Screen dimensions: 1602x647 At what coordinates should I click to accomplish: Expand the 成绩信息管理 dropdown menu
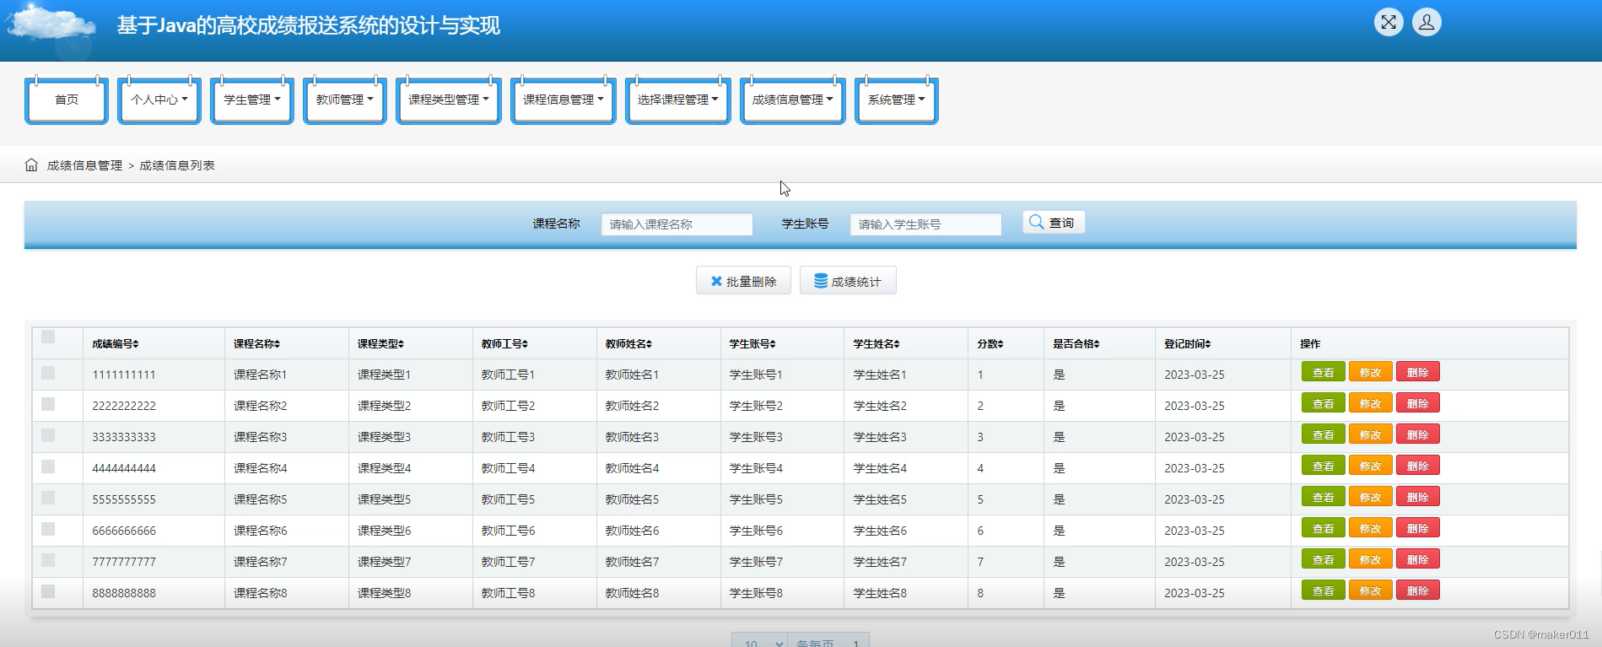point(793,100)
